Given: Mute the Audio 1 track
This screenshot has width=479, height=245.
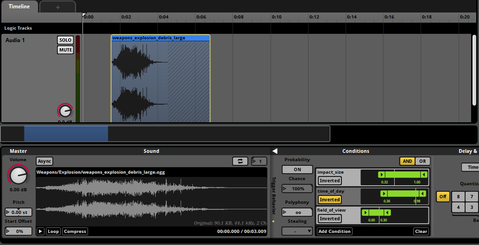Looking at the screenshot, I should (65, 50).
